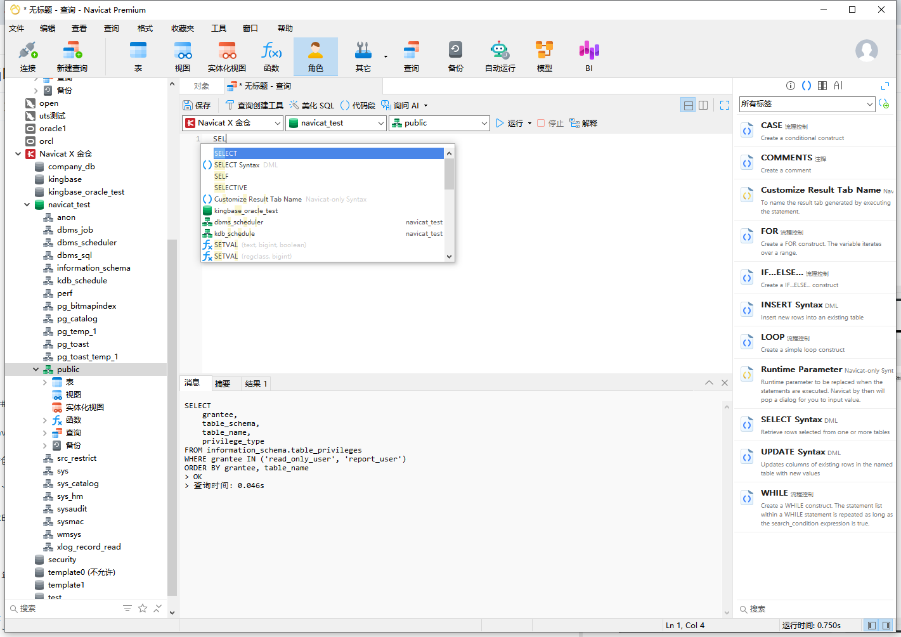Click the filter lines icon beside the star
This screenshot has width=901, height=637.
[127, 608]
